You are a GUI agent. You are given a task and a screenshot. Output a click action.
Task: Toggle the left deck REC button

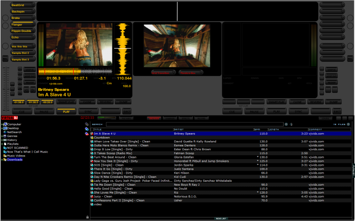5,59
